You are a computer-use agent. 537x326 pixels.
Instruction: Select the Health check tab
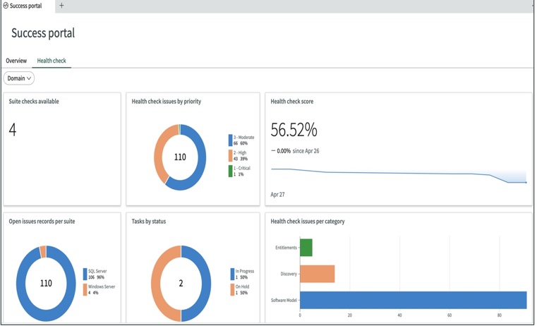click(x=52, y=61)
